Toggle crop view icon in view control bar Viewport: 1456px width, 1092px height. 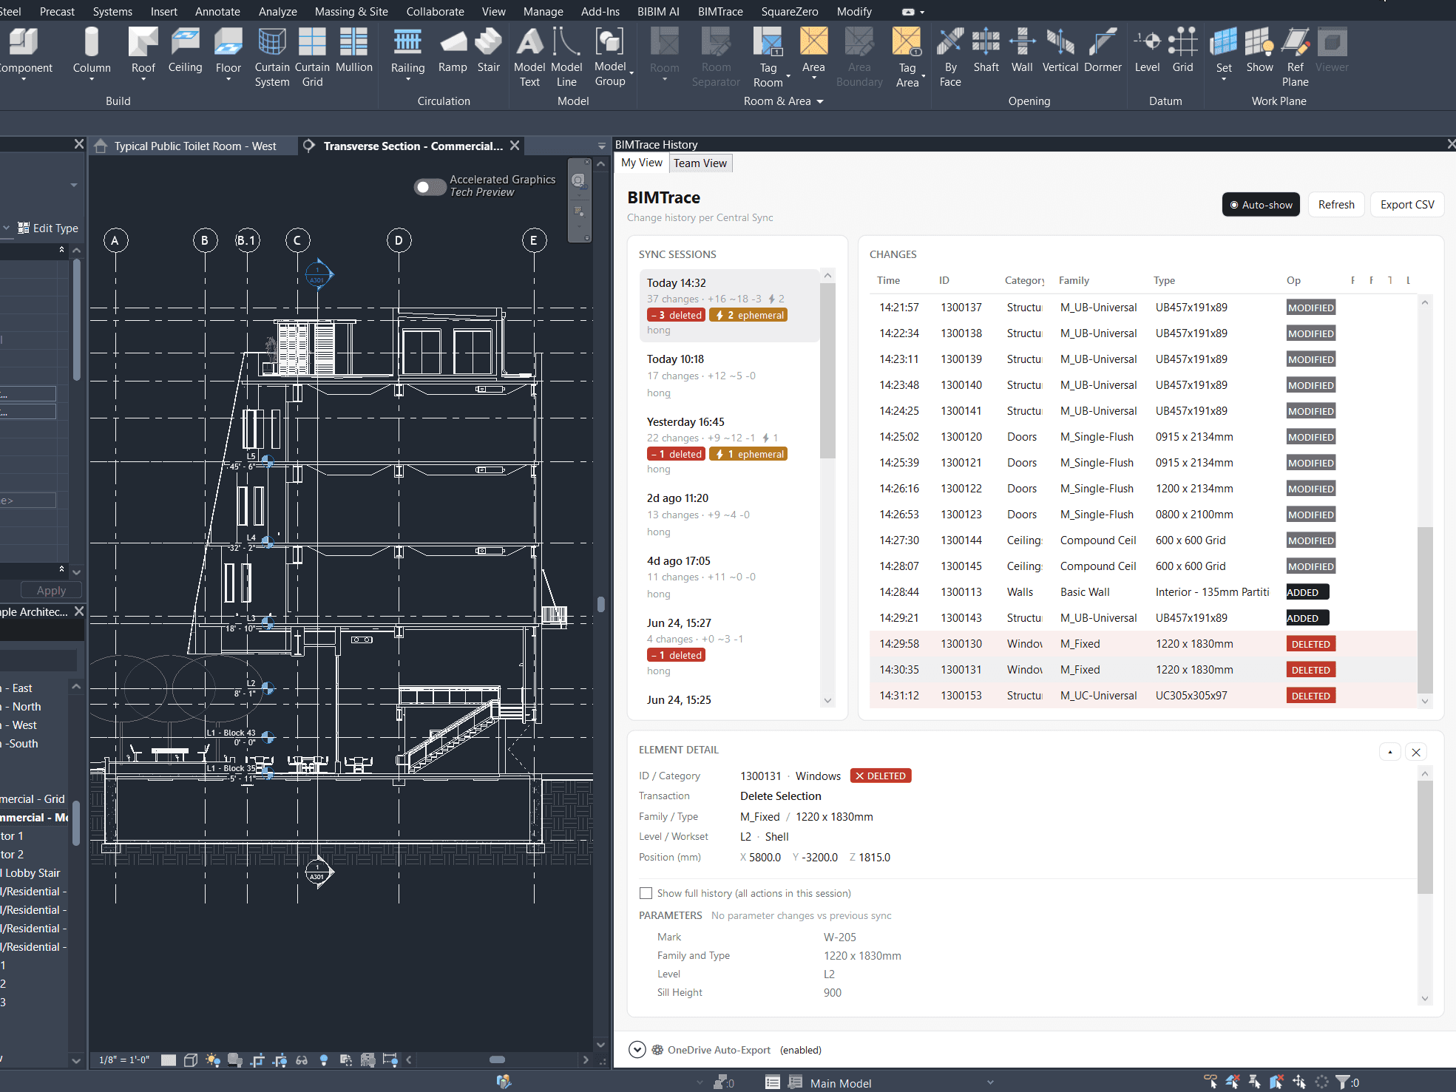257,1059
